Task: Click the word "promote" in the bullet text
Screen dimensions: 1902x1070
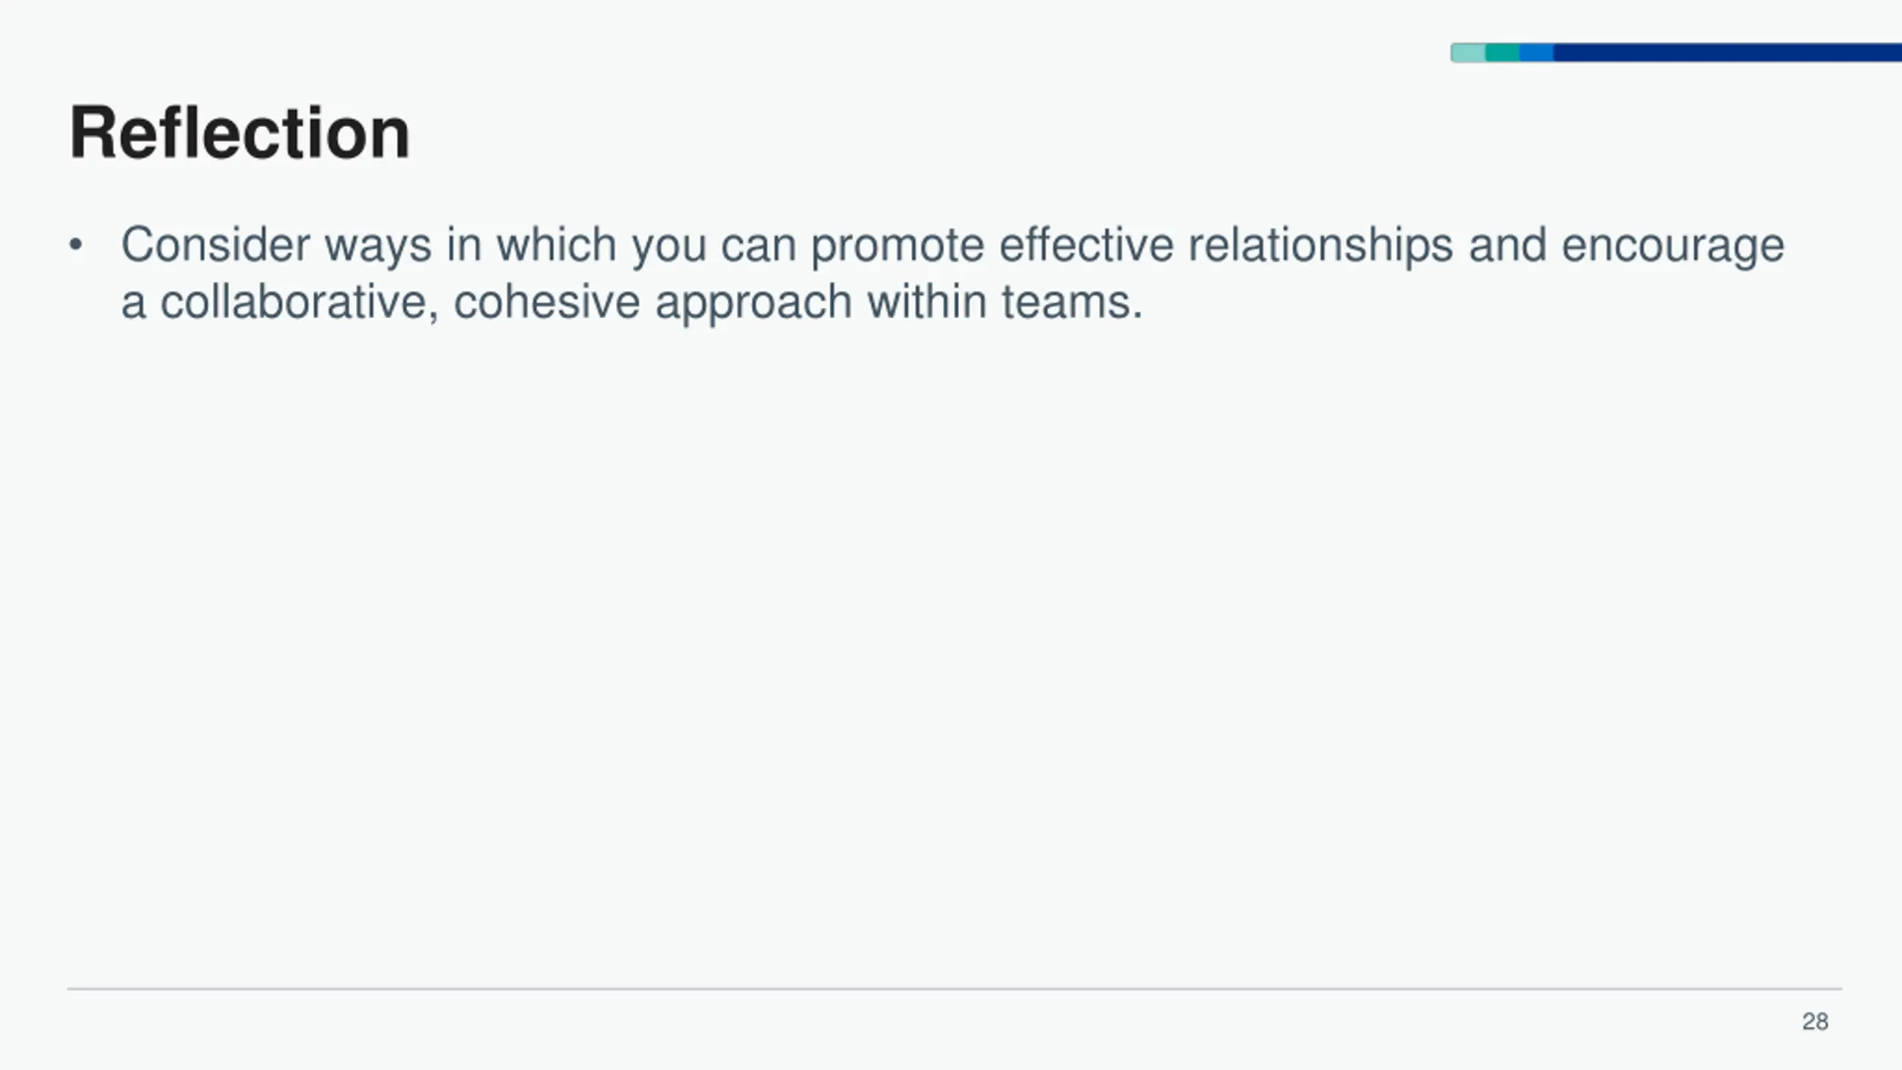Action: tap(898, 247)
